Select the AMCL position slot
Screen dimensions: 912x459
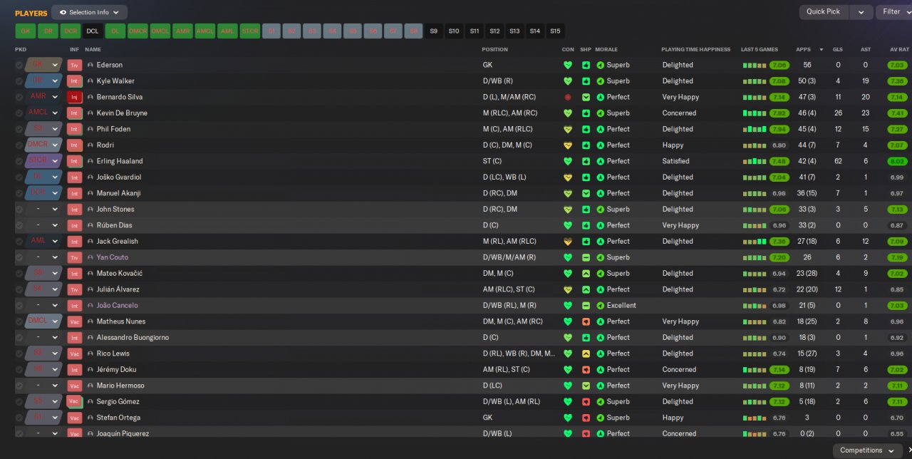[x=204, y=31]
